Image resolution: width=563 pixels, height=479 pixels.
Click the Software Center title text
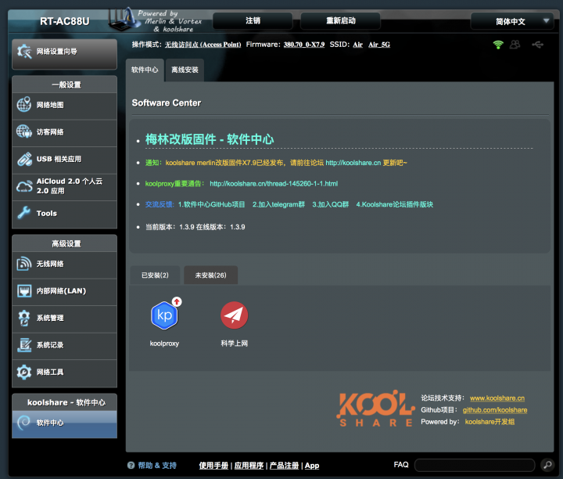point(167,103)
